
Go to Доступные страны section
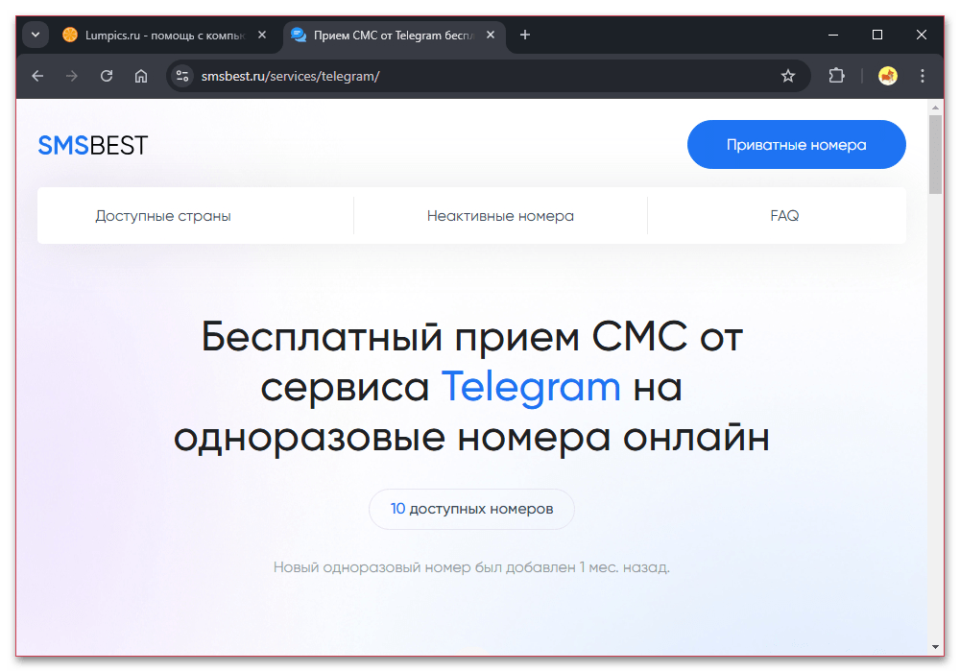[x=163, y=216]
